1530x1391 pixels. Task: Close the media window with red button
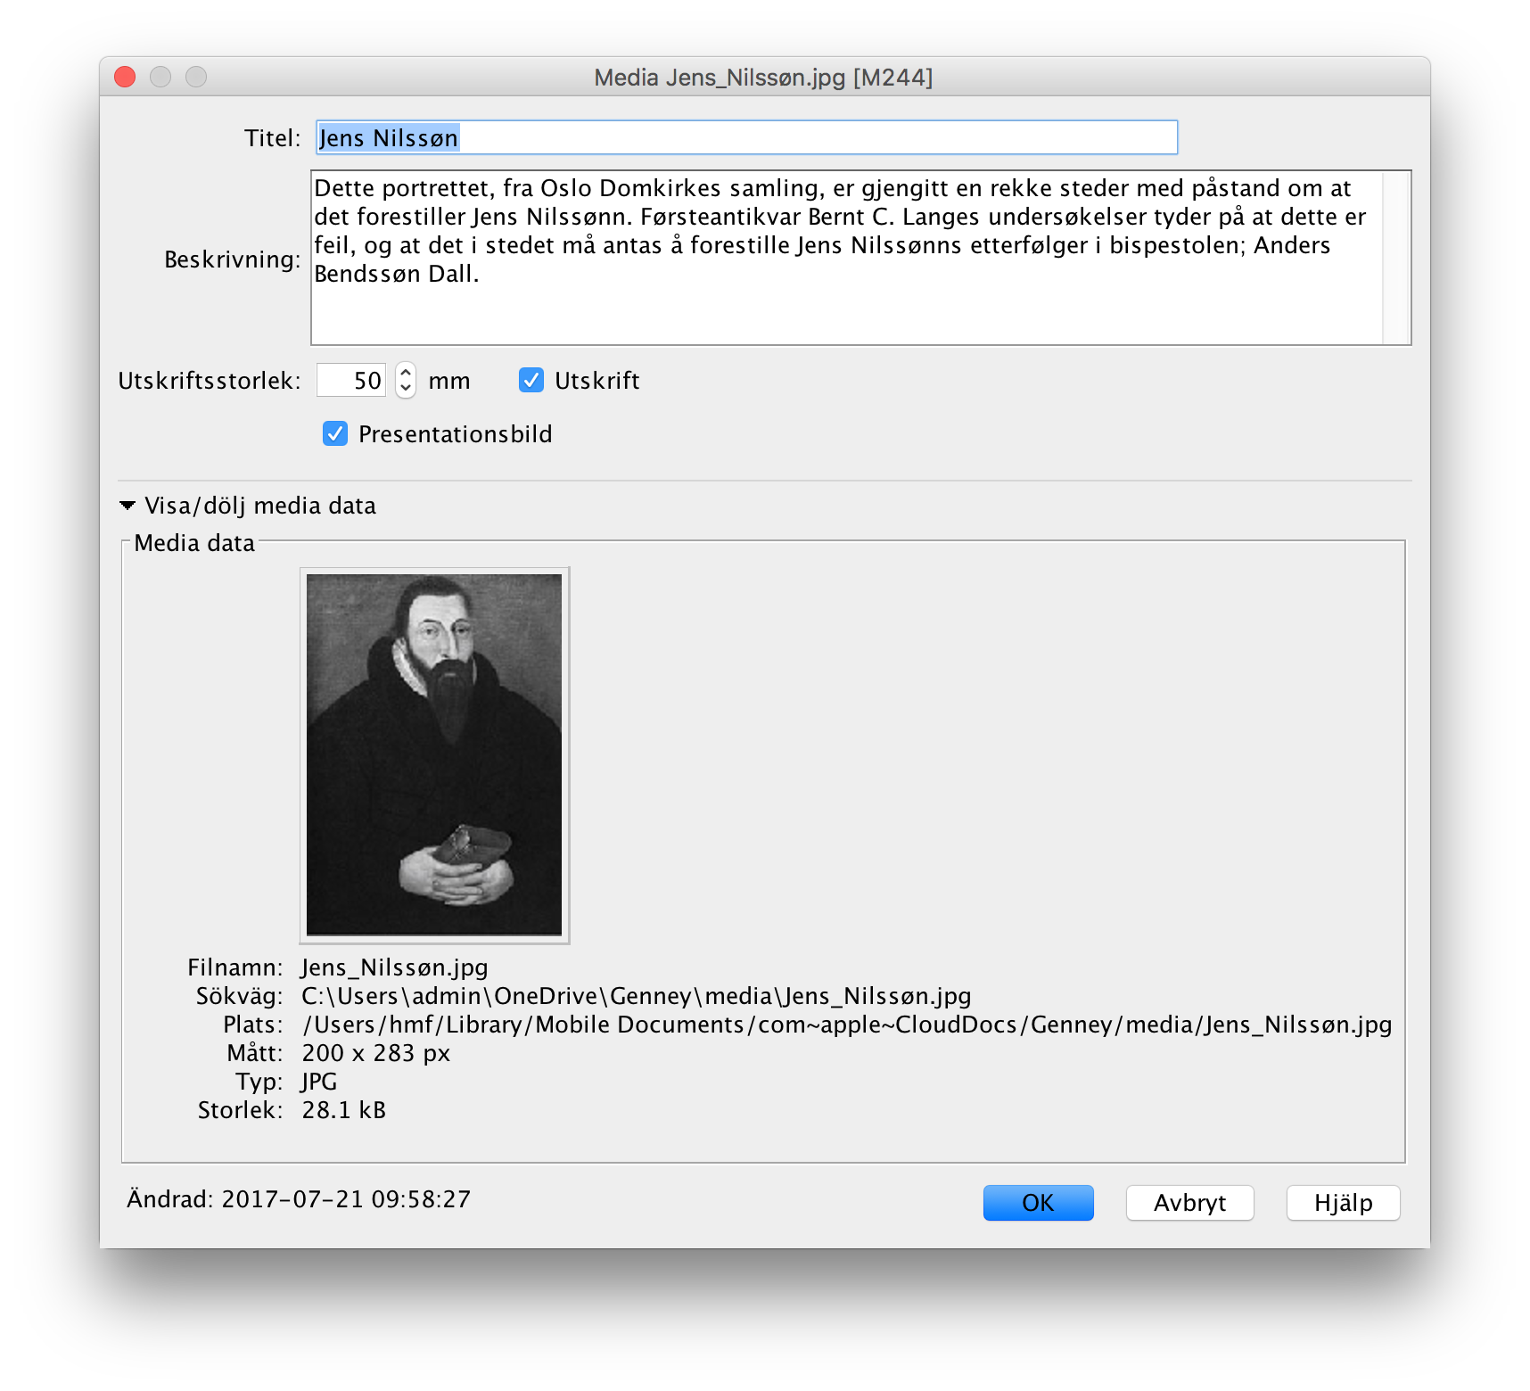126,78
